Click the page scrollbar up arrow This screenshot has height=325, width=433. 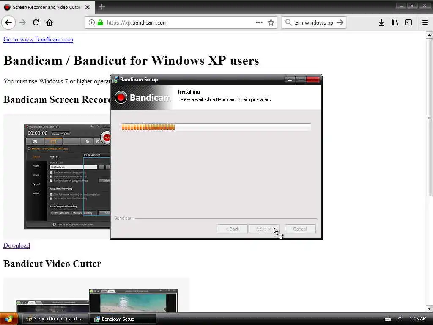[x=429, y=35]
